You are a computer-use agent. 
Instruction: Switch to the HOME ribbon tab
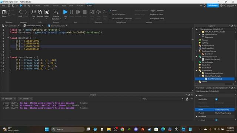coord(38,6)
